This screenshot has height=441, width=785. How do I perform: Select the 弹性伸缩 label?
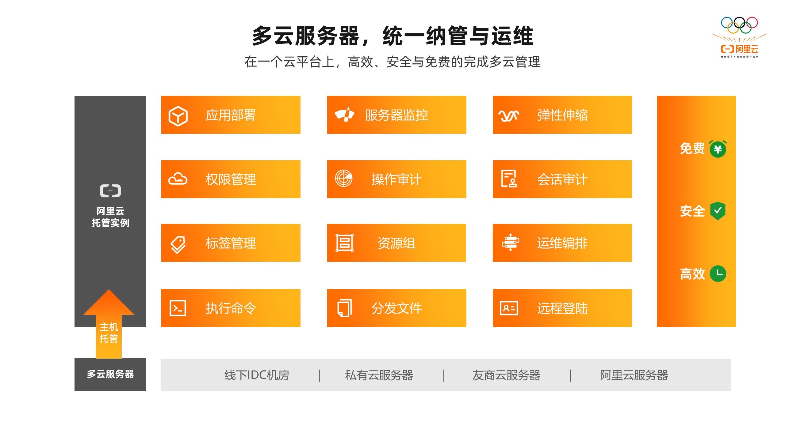coord(562,115)
